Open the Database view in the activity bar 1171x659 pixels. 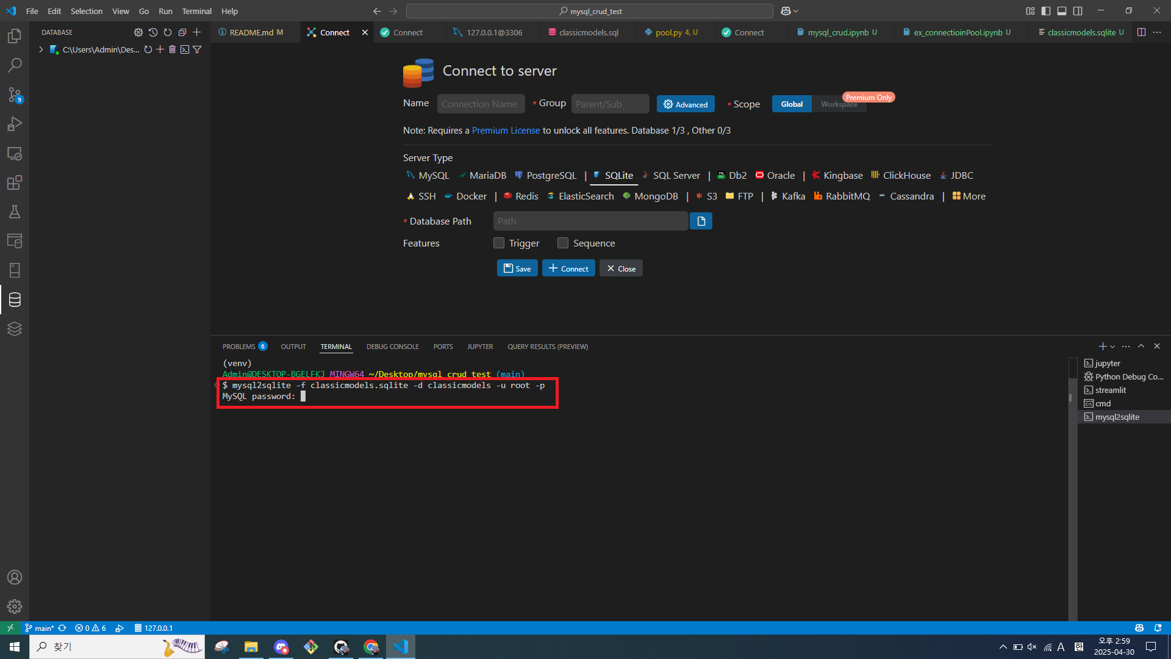click(x=15, y=300)
